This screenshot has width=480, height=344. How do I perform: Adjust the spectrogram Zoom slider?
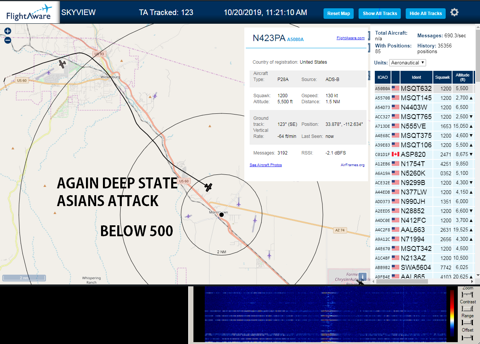tap(468, 294)
